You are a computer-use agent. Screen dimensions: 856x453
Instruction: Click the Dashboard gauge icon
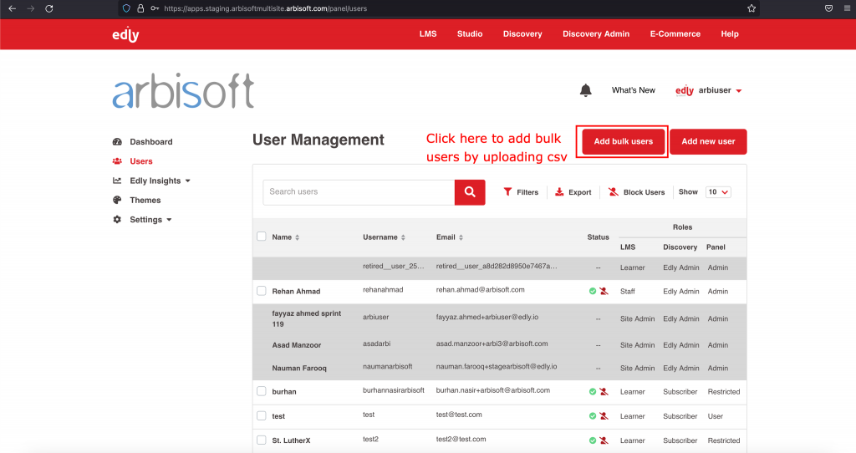[117, 142]
